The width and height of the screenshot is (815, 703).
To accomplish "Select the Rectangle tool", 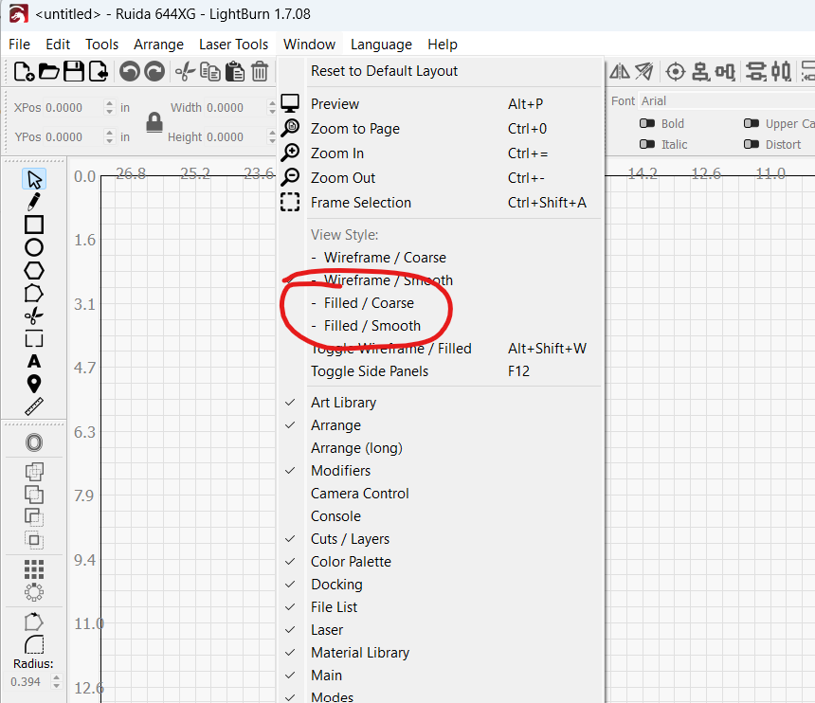I will (34, 225).
